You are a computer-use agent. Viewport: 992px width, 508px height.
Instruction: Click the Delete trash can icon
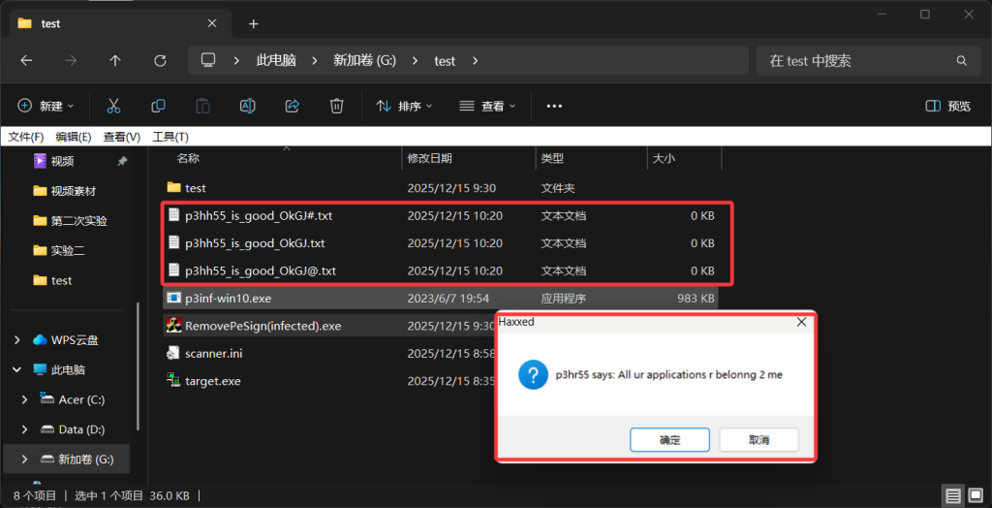[336, 106]
